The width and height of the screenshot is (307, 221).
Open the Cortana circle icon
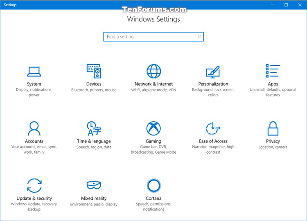click(x=153, y=185)
